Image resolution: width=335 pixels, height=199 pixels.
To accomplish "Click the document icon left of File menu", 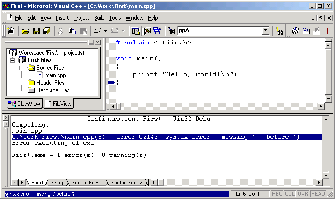I will (9, 17).
